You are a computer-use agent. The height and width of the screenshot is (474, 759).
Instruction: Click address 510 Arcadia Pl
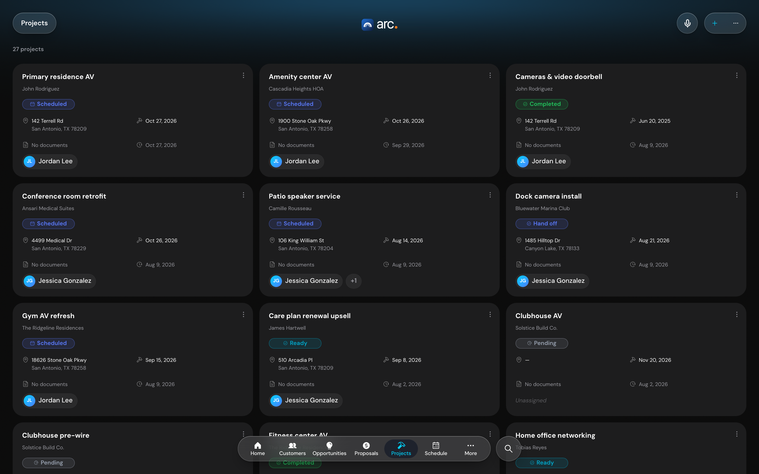pos(295,360)
